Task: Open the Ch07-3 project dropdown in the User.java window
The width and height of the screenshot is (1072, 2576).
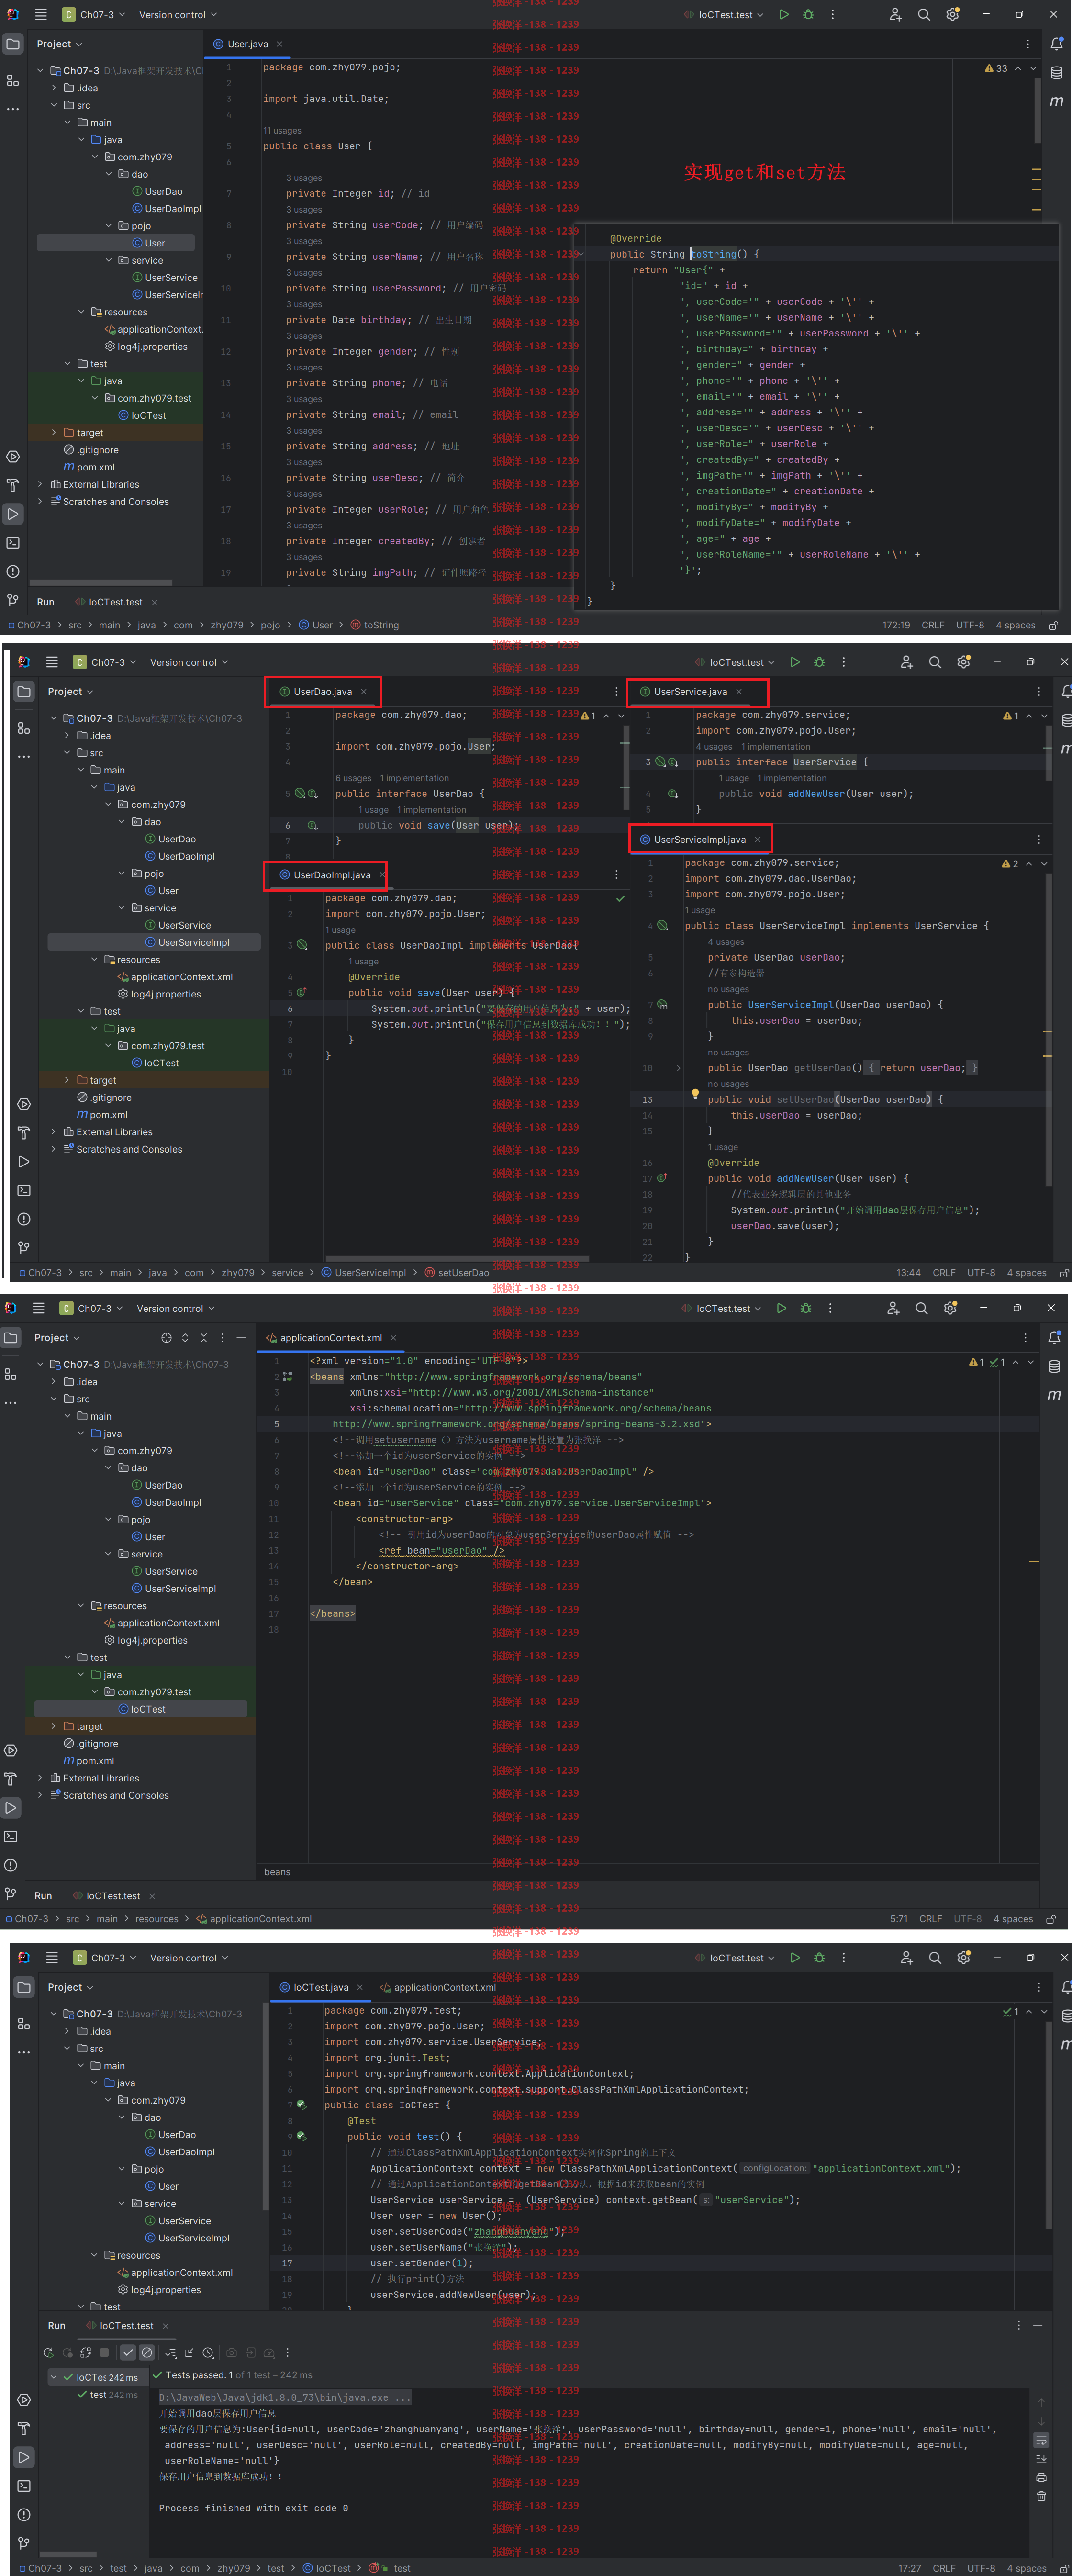Action: pyautogui.click(x=94, y=15)
